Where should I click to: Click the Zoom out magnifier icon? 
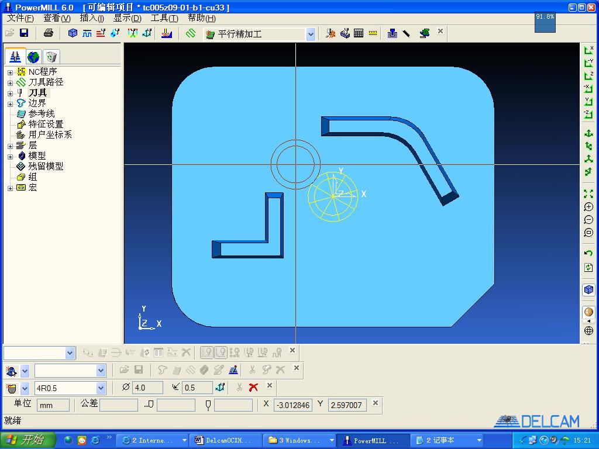[588, 220]
